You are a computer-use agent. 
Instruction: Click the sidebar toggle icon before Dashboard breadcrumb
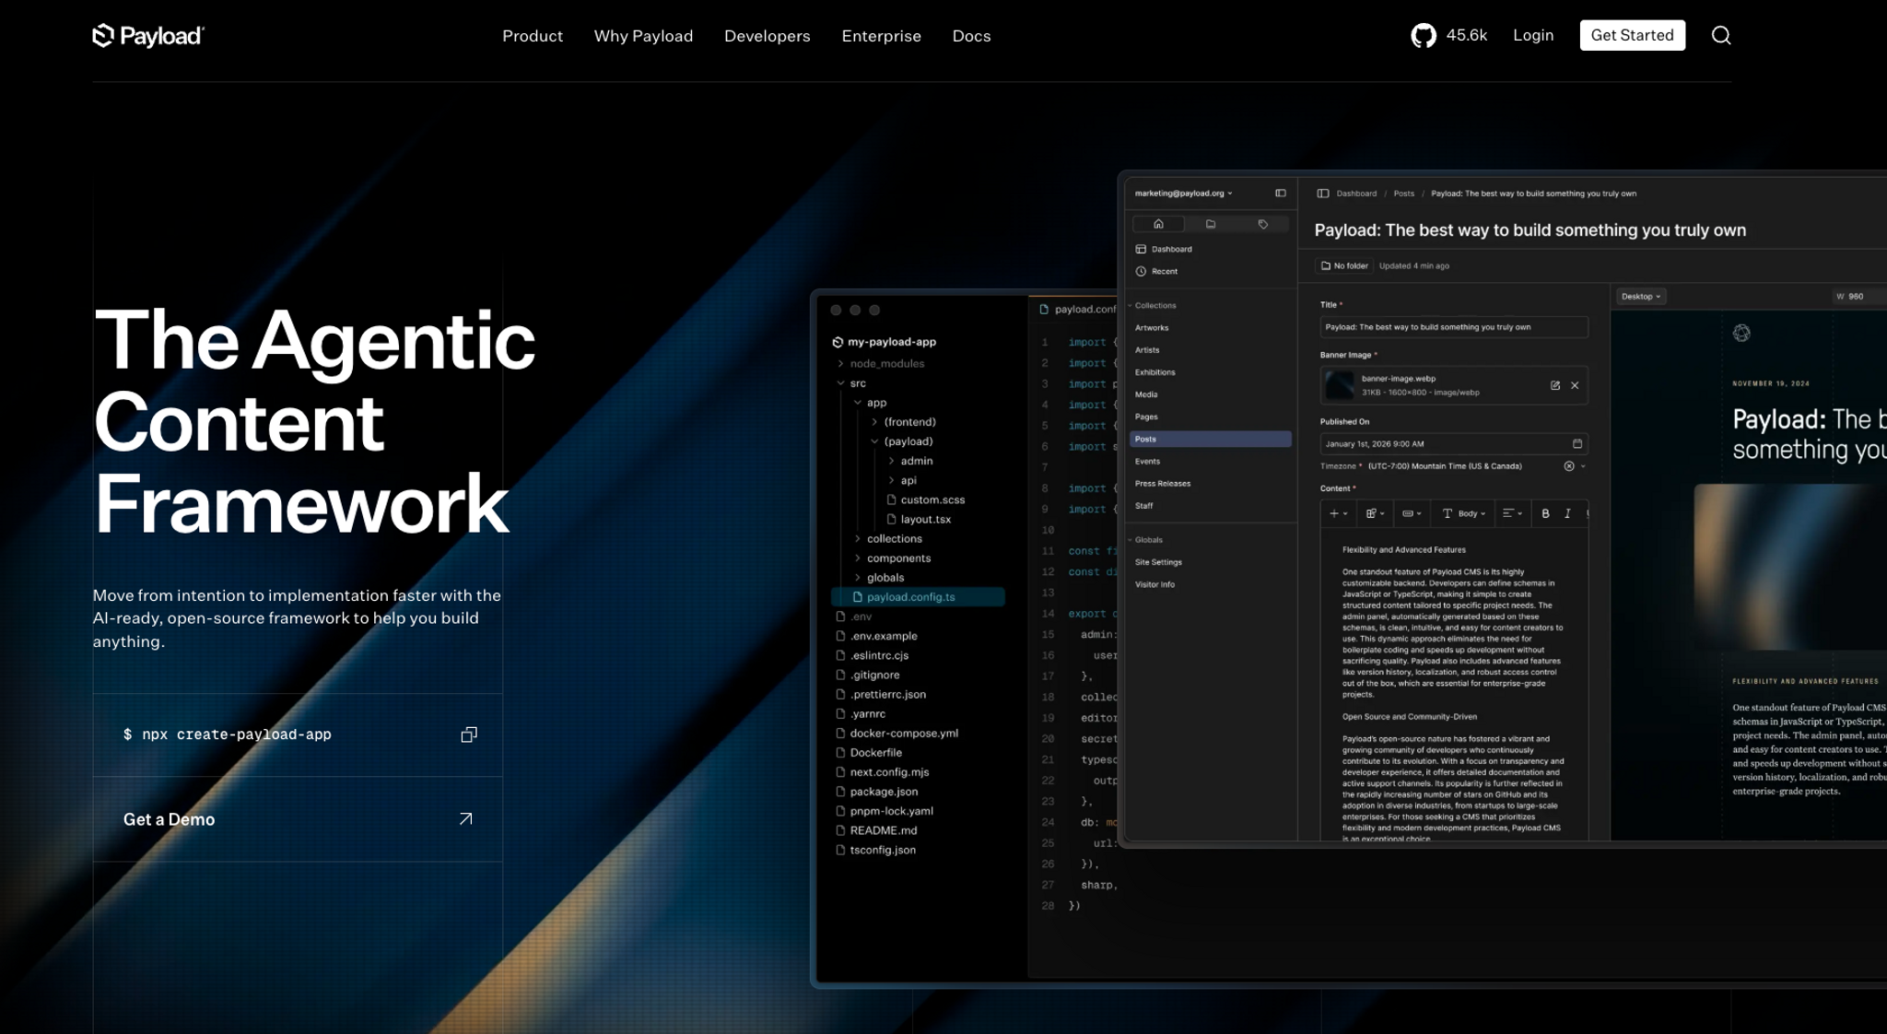[1322, 194]
